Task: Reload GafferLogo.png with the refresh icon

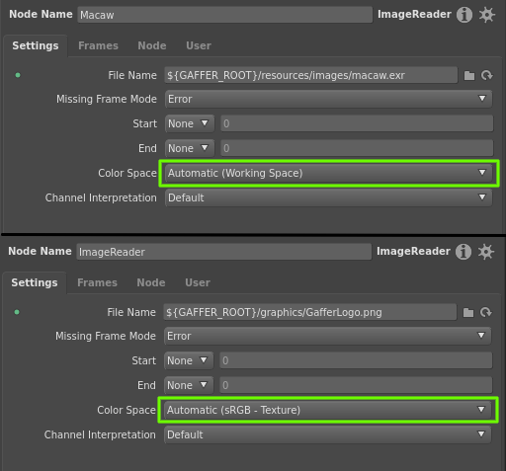Action: click(x=485, y=313)
